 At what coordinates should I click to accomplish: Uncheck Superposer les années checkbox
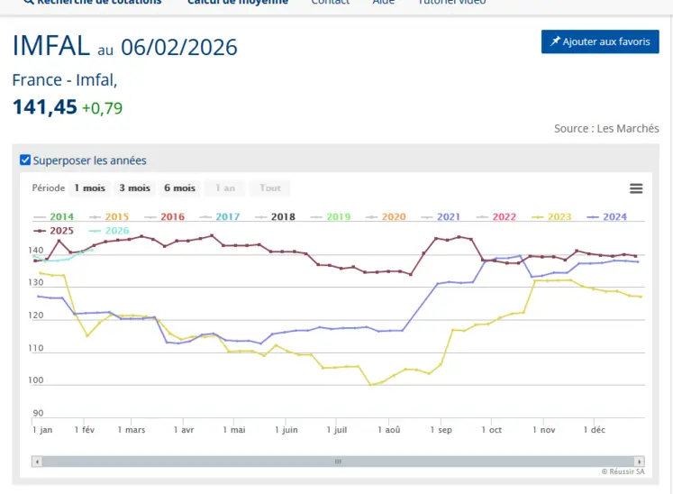pyautogui.click(x=25, y=160)
